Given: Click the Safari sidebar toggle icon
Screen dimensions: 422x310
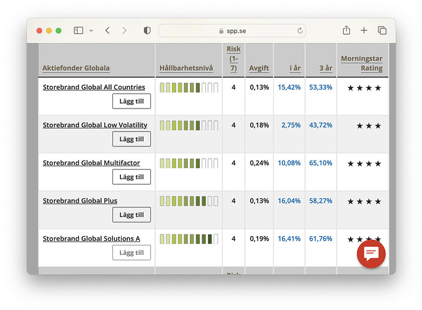Looking at the screenshot, I should (79, 30).
